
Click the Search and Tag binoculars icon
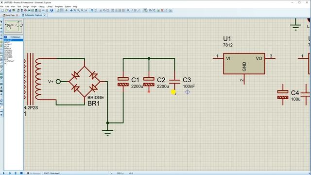point(150,10)
